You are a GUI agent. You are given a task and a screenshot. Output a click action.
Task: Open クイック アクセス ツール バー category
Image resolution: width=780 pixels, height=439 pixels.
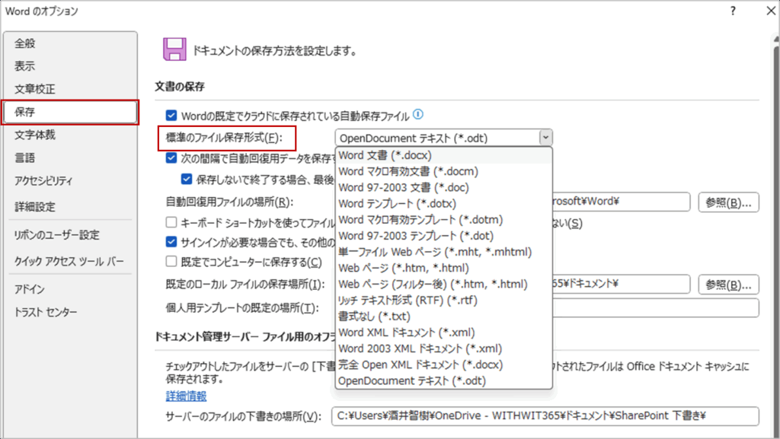tap(70, 261)
